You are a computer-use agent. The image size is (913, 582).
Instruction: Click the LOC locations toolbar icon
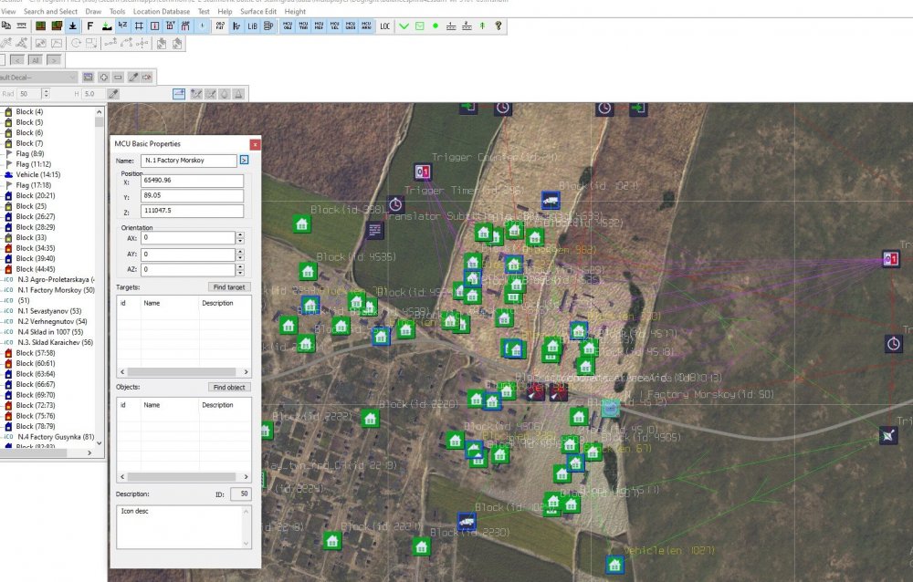point(384,26)
